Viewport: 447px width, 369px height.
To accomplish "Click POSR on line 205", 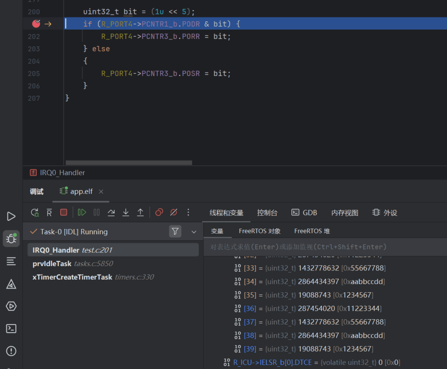I will (191, 74).
